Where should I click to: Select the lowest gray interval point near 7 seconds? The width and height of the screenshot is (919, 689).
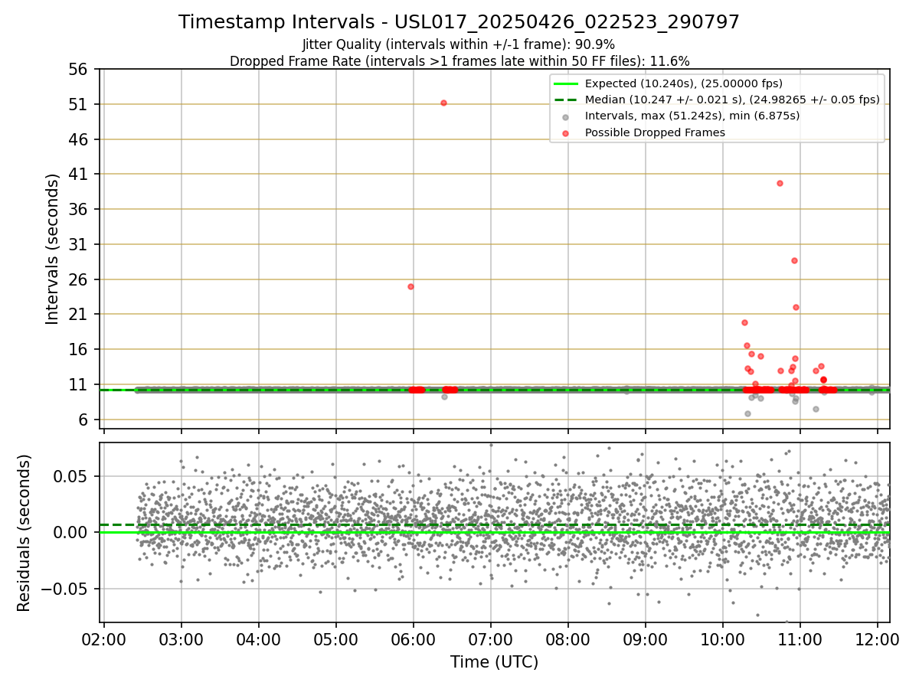pyautogui.click(x=747, y=413)
